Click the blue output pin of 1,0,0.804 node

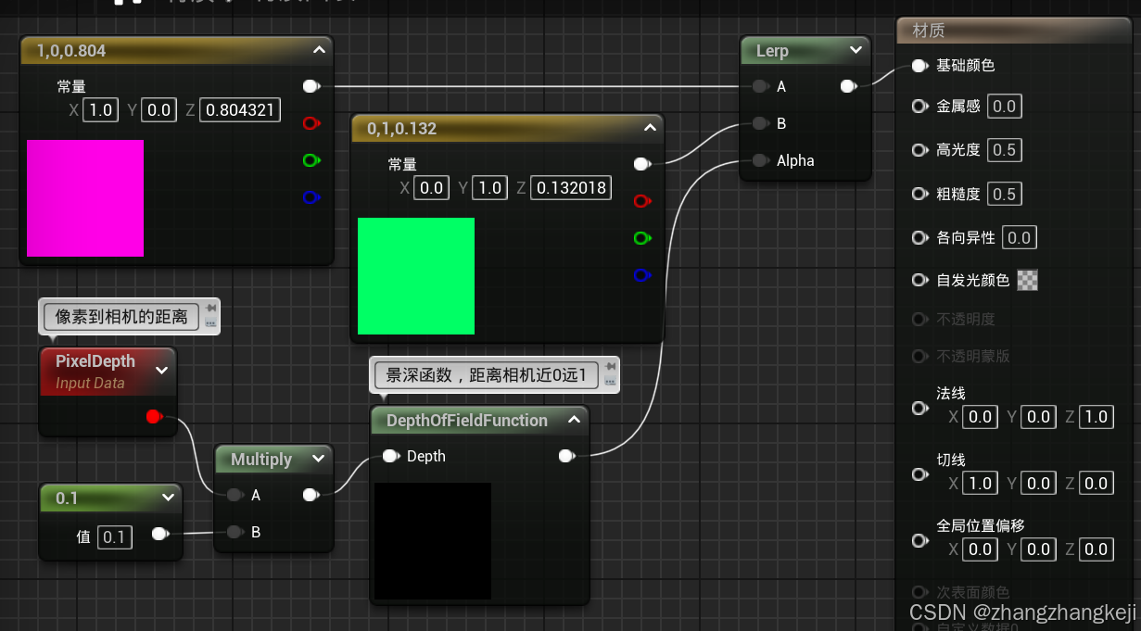tap(311, 196)
